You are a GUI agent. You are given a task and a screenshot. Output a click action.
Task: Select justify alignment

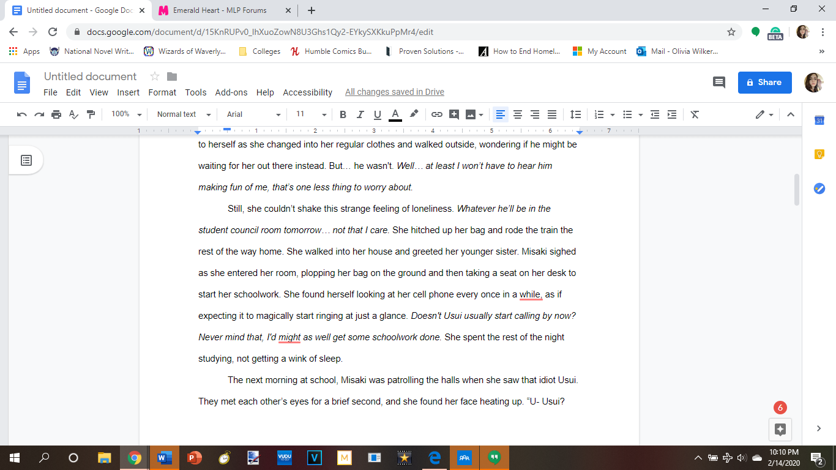552,114
